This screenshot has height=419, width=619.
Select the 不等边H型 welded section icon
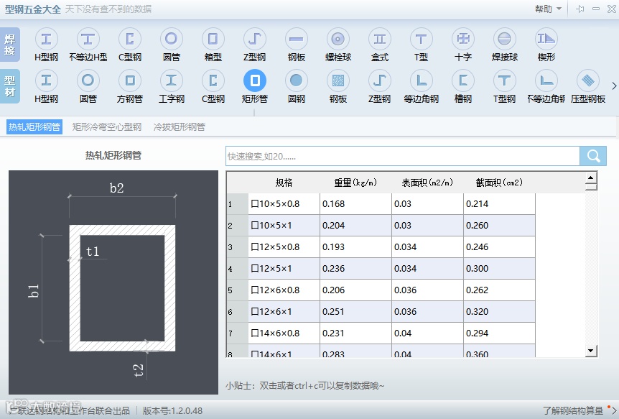click(88, 45)
